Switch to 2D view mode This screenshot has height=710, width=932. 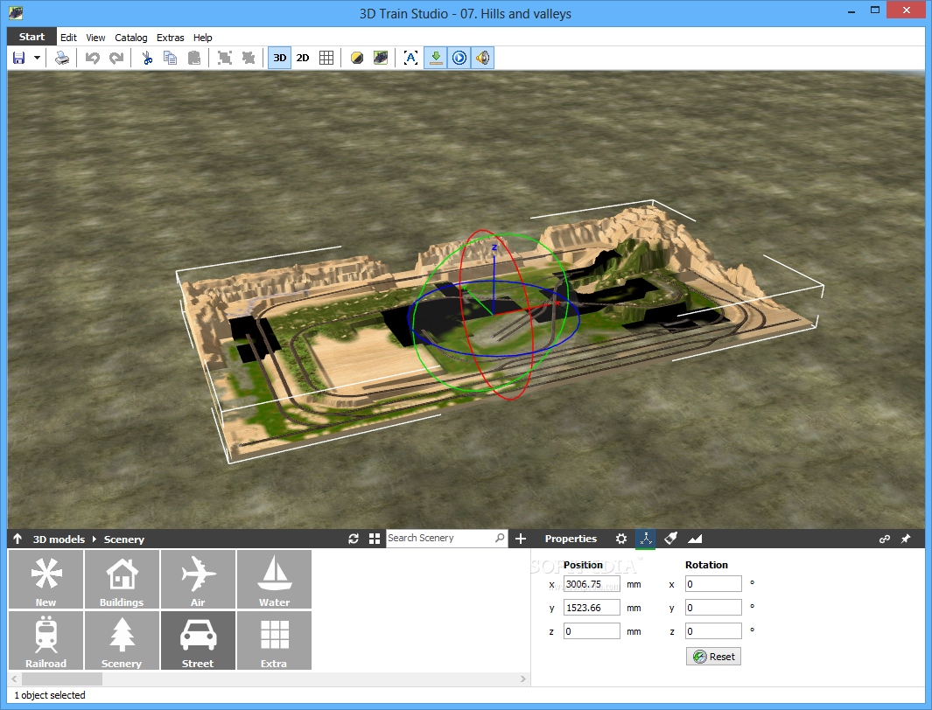click(x=303, y=58)
